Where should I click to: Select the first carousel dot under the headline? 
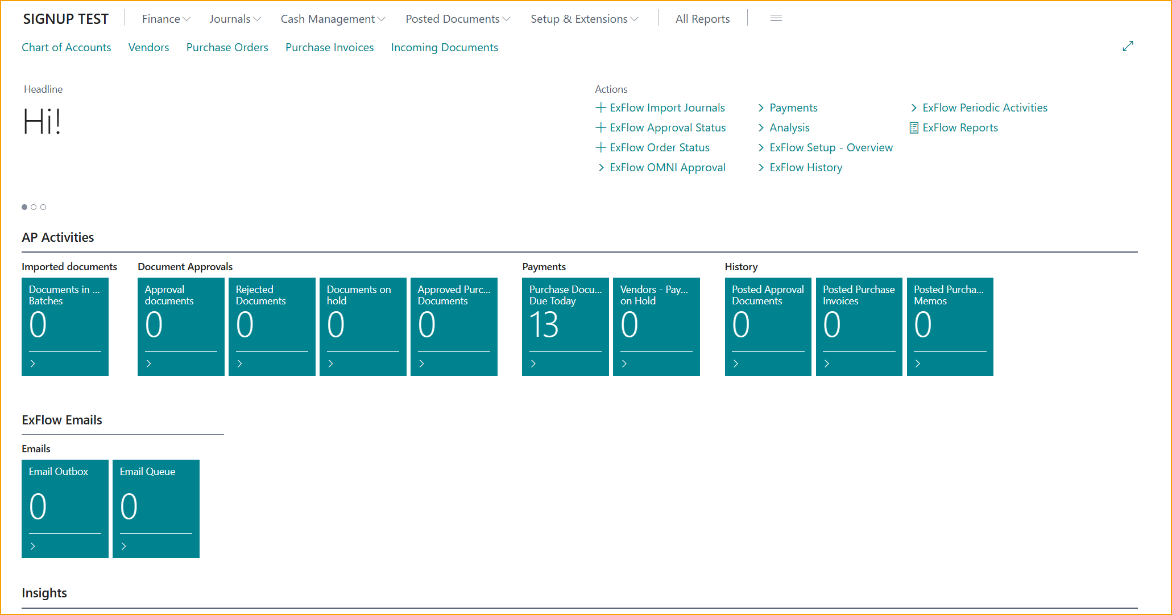pyautogui.click(x=24, y=207)
